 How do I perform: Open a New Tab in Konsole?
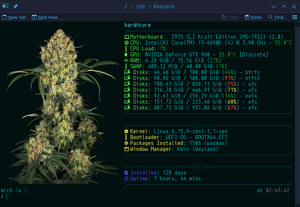[x=16, y=17]
